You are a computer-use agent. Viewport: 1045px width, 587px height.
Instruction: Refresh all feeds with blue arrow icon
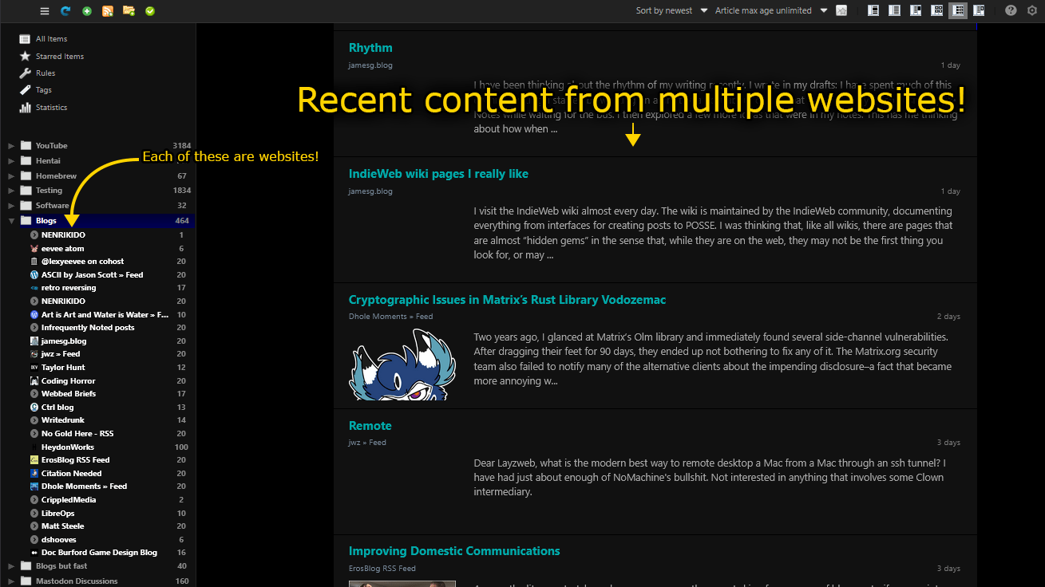pyautogui.click(x=65, y=11)
